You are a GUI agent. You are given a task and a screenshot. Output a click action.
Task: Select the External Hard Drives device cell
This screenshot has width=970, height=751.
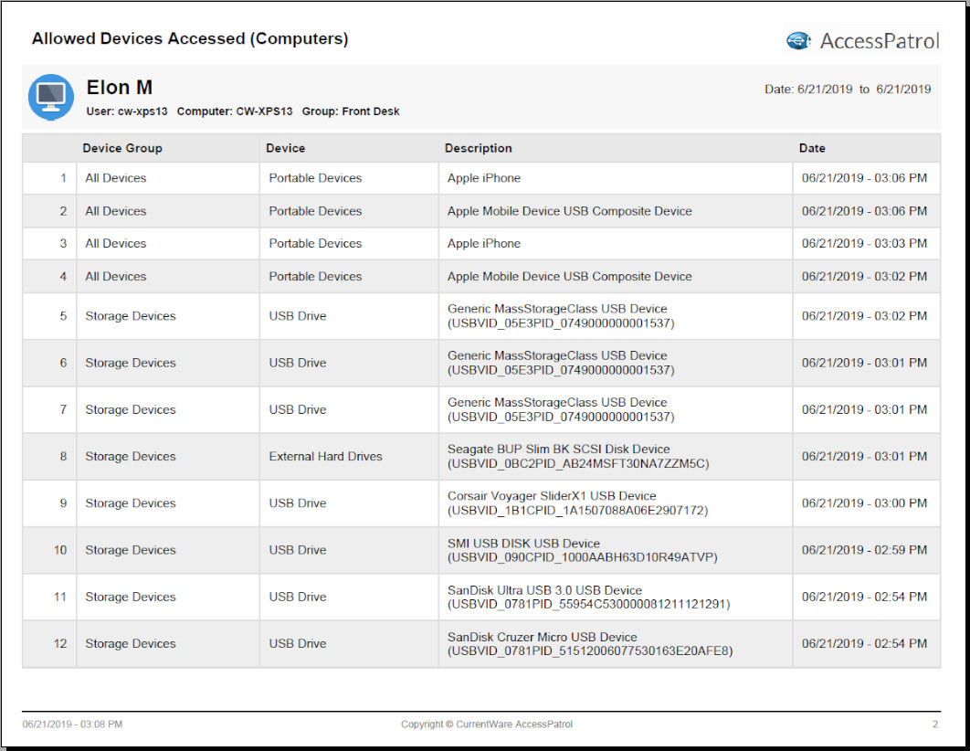325,457
